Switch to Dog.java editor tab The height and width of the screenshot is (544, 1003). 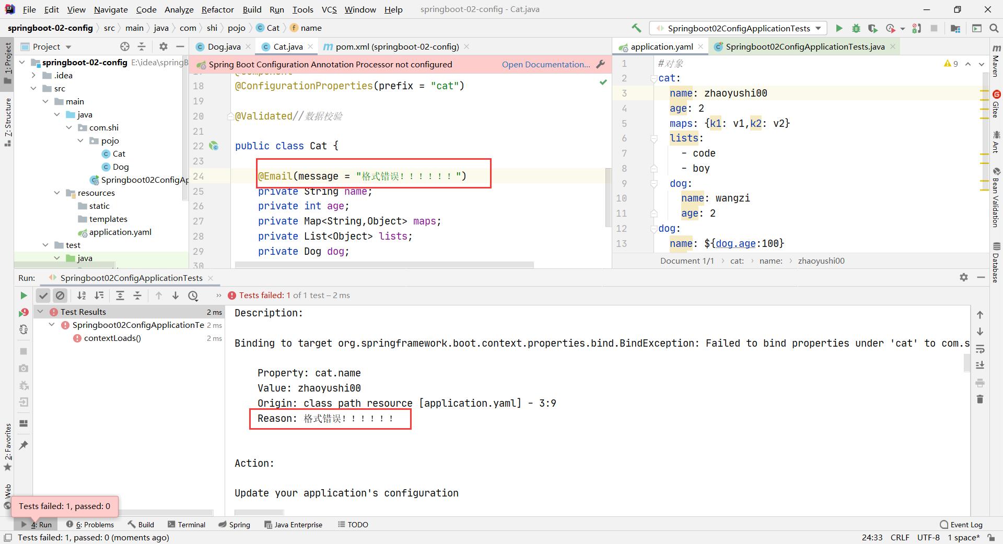click(224, 46)
